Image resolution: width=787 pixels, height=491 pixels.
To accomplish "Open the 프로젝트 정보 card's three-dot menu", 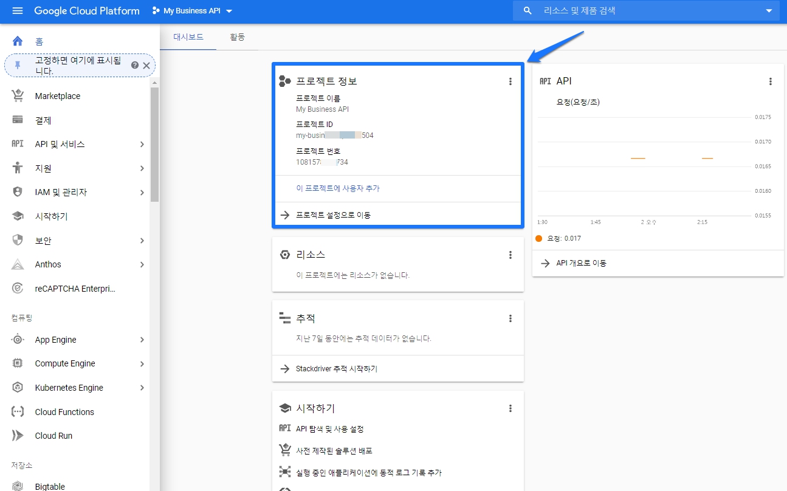I will point(510,81).
